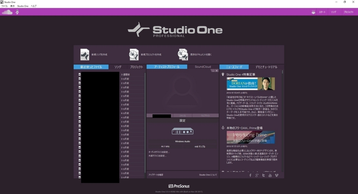Select the デモとチュートリアル tab
Image resolution: width=358 pixels, height=194 pixels.
(x=266, y=67)
